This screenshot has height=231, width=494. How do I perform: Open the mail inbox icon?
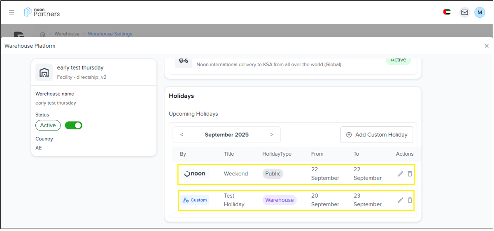464,12
